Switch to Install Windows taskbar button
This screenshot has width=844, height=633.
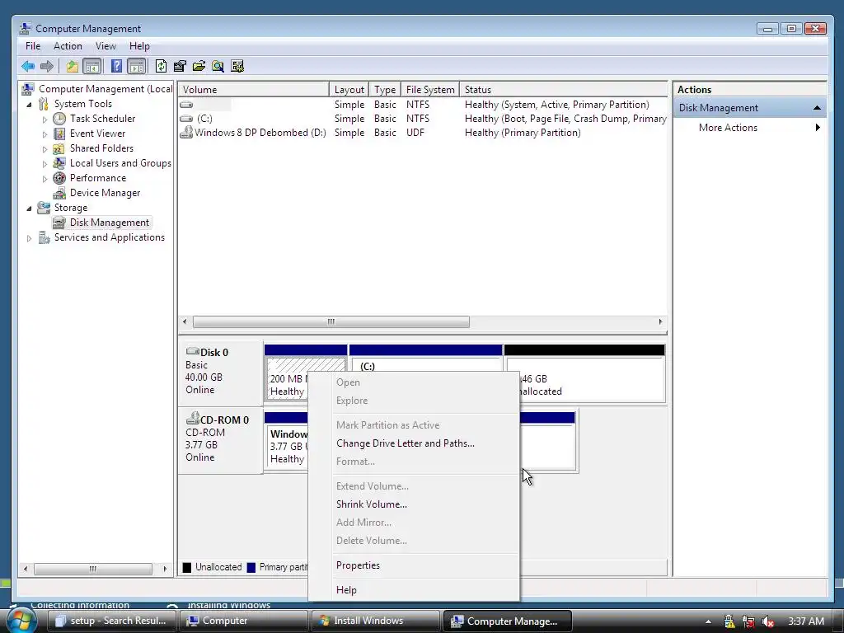tap(375, 621)
